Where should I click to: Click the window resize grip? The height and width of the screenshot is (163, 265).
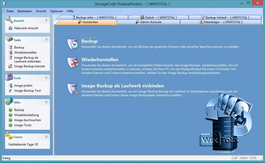[x=261, y=159]
